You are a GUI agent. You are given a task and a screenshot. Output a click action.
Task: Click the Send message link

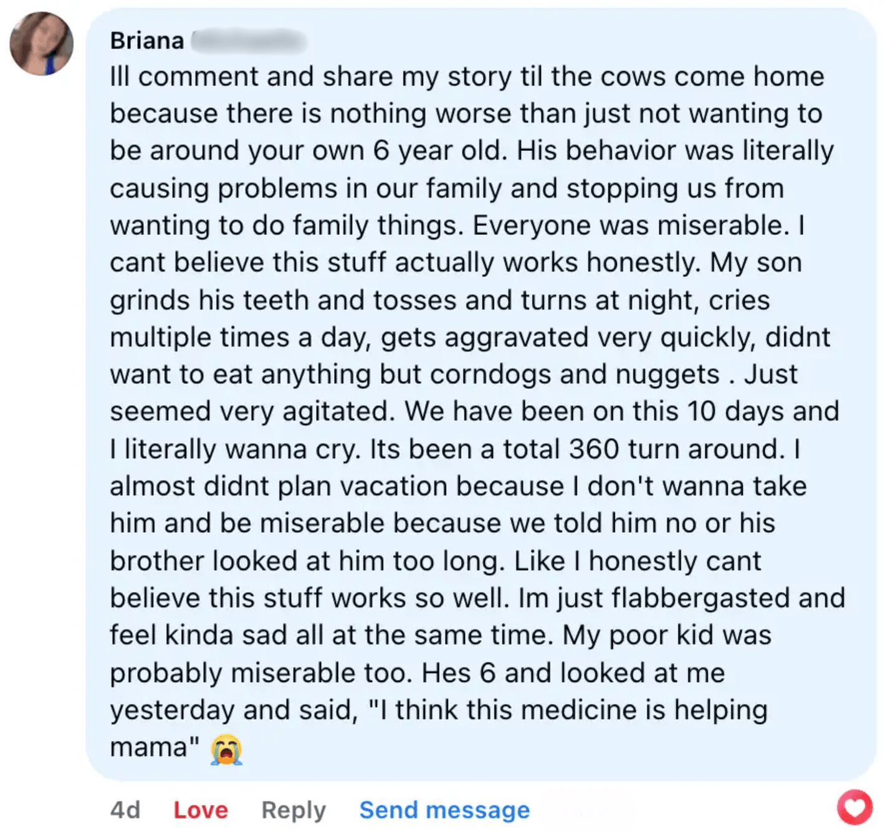click(x=444, y=810)
